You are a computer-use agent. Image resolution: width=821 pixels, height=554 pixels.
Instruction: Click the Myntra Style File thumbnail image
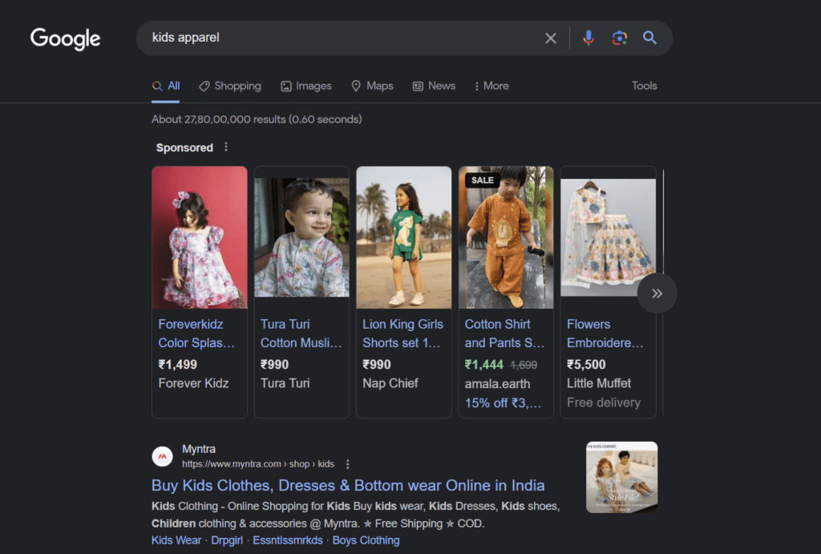pyautogui.click(x=621, y=477)
